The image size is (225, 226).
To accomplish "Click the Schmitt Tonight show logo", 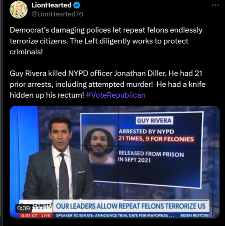I will pyautogui.click(x=36, y=206).
